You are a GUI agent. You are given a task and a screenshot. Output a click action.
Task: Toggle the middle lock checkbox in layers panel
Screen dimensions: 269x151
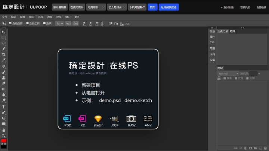236,78
